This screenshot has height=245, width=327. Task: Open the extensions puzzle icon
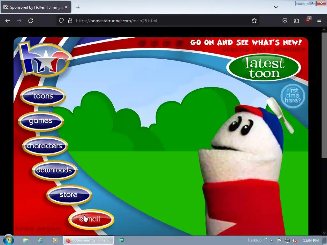(x=296, y=21)
